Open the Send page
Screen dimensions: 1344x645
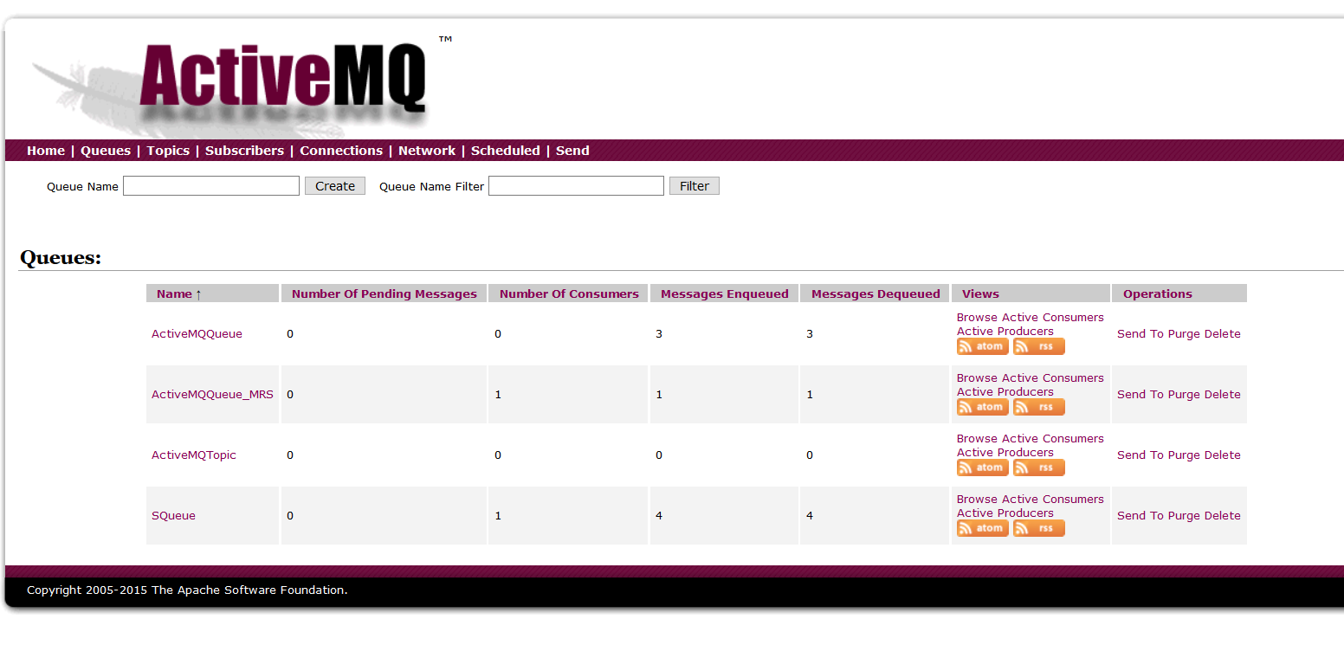point(572,151)
